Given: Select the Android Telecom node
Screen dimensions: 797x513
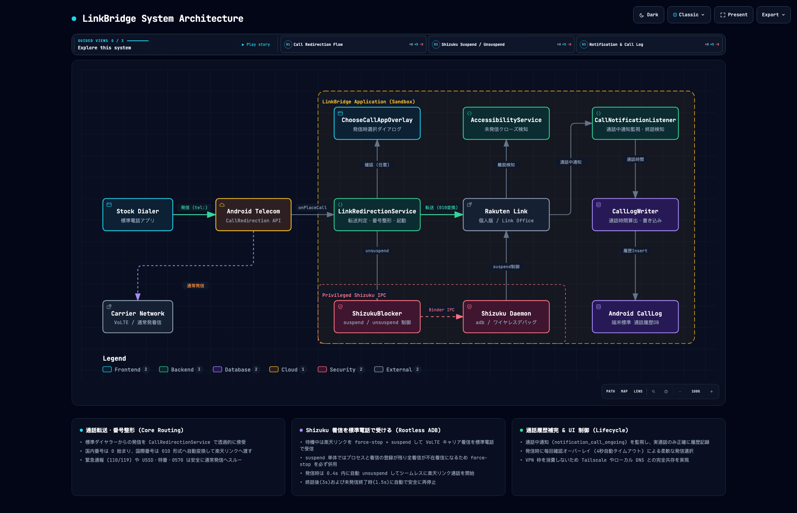Looking at the screenshot, I should click(x=253, y=215).
